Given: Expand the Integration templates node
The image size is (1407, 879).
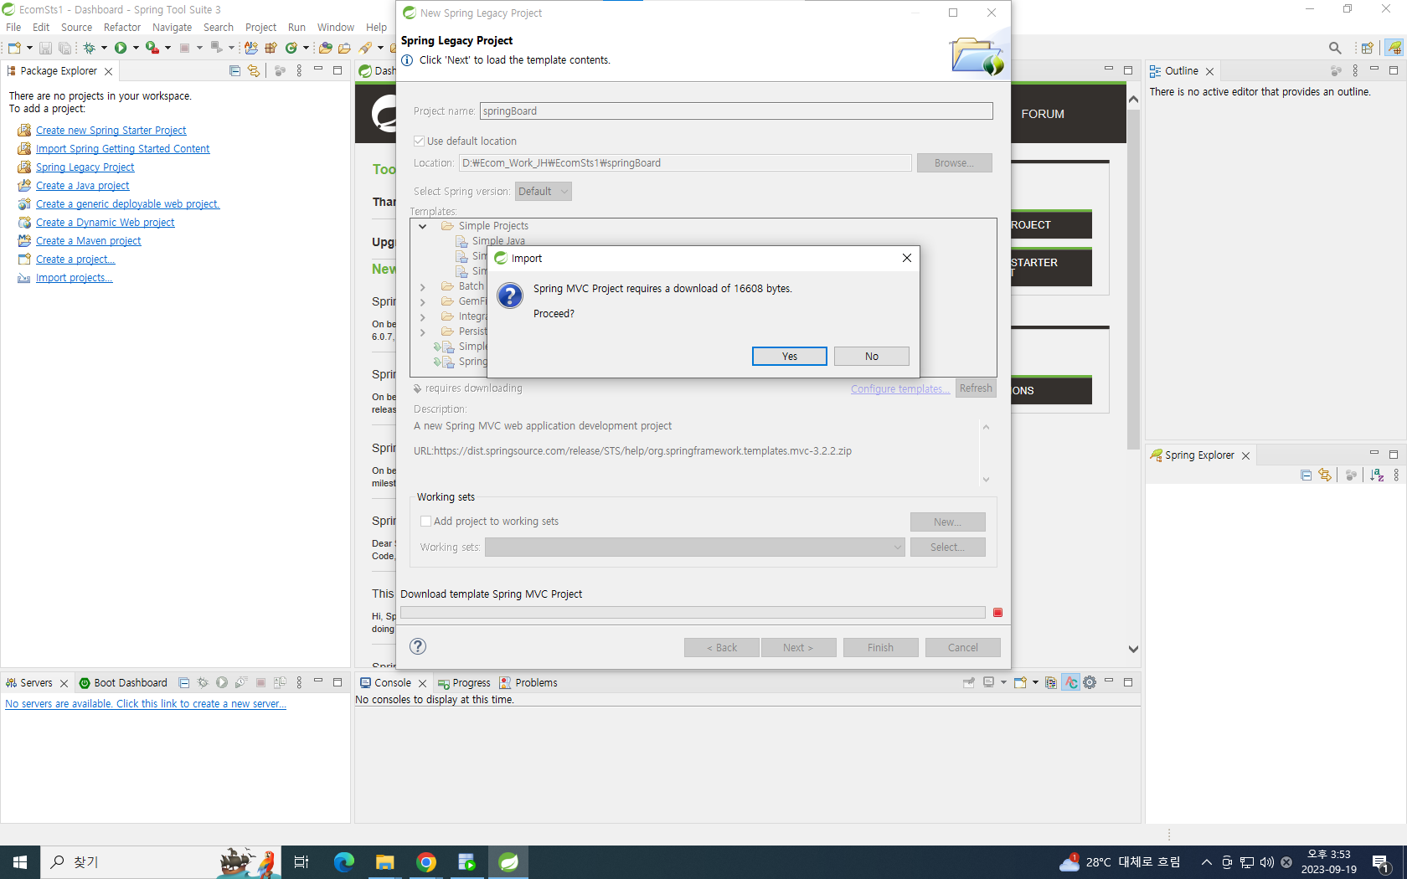Looking at the screenshot, I should 423,316.
